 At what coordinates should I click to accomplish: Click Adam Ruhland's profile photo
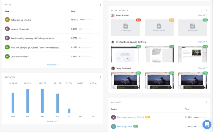click(x=113, y=15)
